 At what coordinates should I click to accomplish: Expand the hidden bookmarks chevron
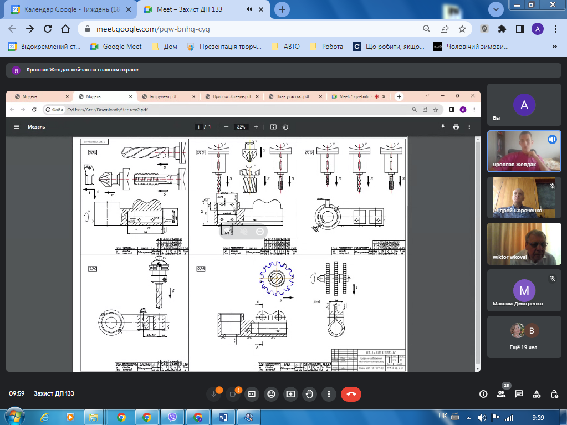(554, 47)
